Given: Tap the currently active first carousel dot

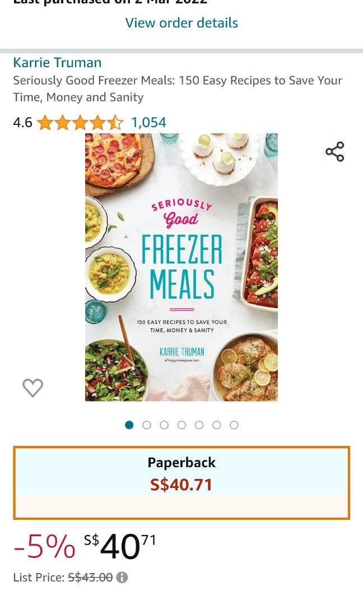Looking at the screenshot, I should [129, 425].
